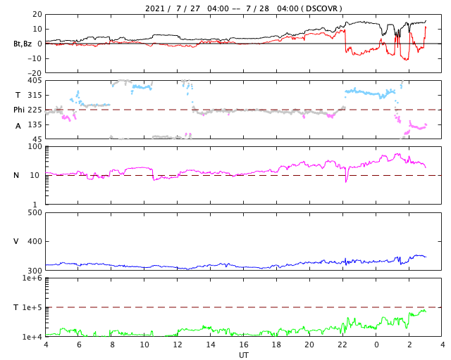Click the '20' hour tick on x-axis
This screenshot has height=360, width=451.
click(309, 345)
